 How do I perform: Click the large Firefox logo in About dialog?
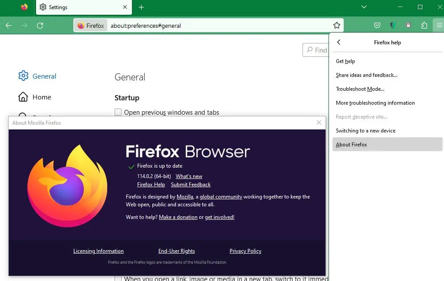pyautogui.click(x=67, y=185)
